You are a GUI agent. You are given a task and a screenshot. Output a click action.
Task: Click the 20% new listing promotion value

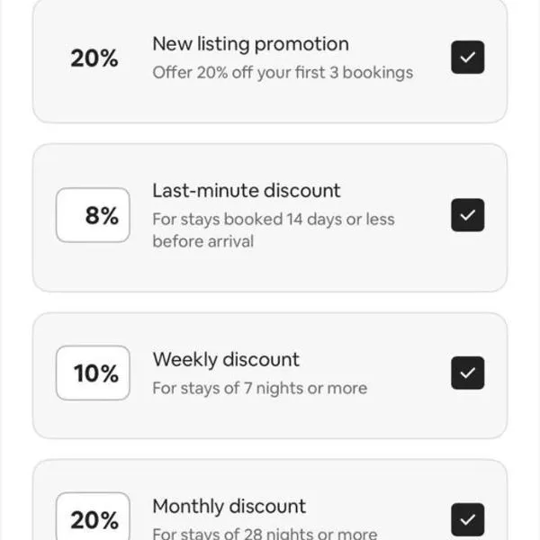coord(94,58)
